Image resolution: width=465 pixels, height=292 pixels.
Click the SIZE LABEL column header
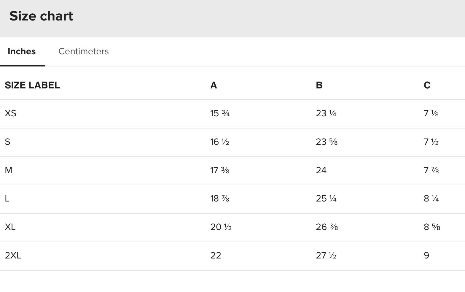click(x=32, y=85)
